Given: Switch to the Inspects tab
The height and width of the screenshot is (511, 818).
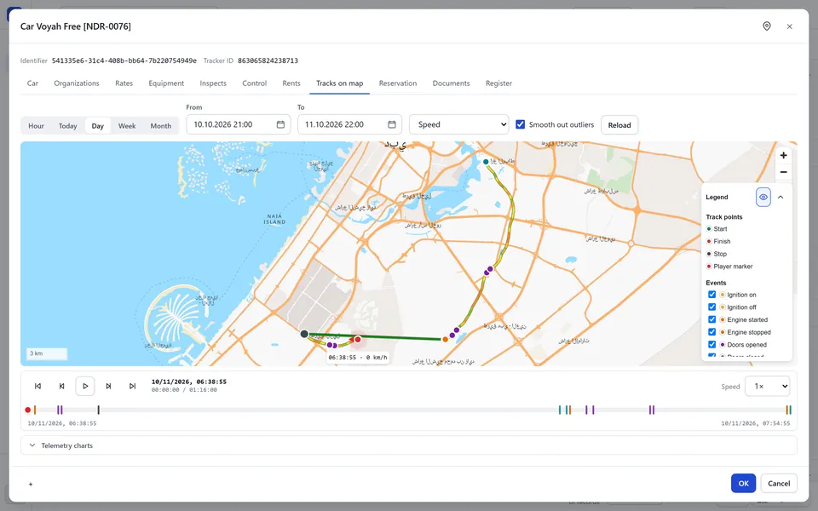Looking at the screenshot, I should [213, 83].
